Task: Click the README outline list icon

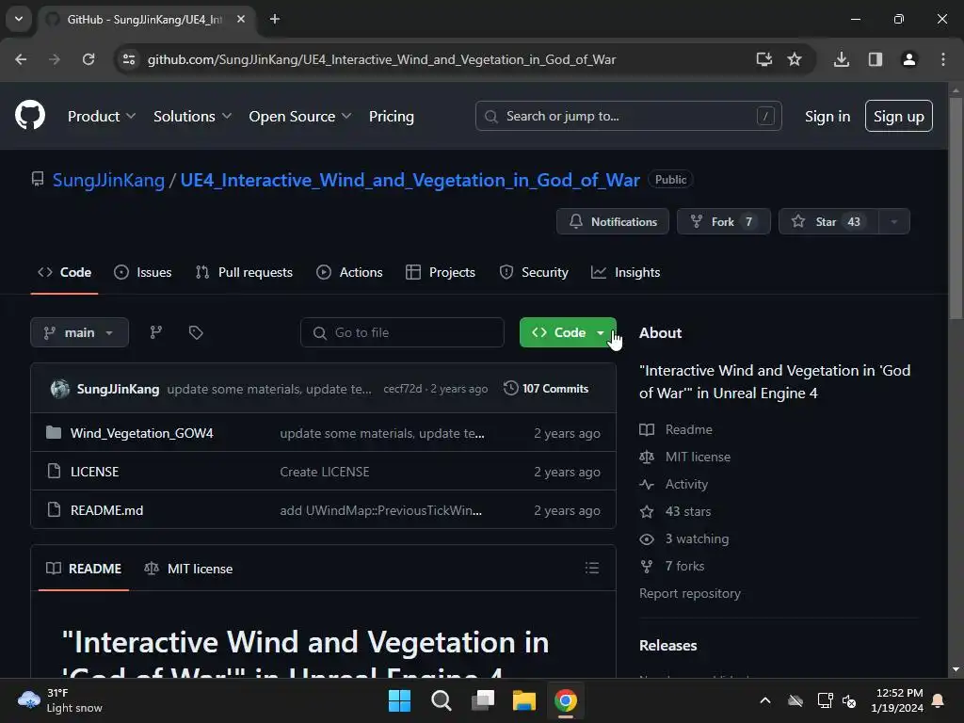Action: coord(592,568)
